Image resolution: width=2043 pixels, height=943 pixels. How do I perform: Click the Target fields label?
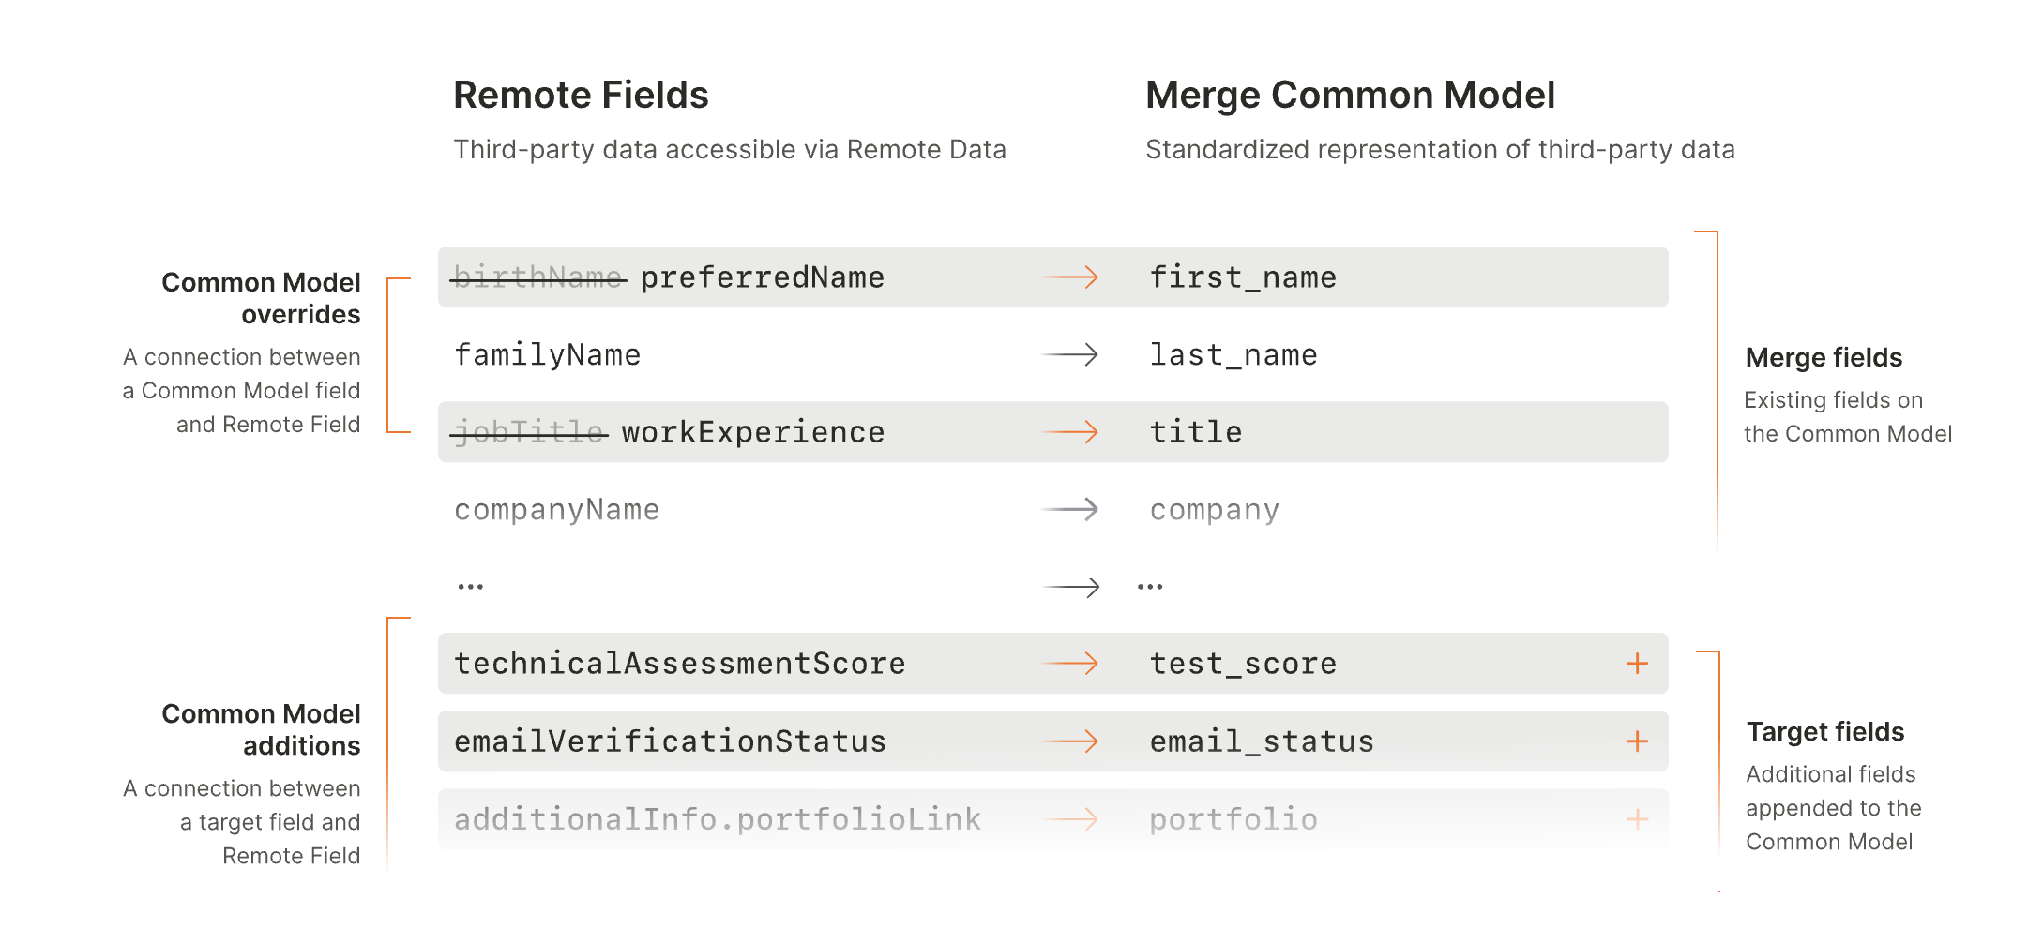1824,732
